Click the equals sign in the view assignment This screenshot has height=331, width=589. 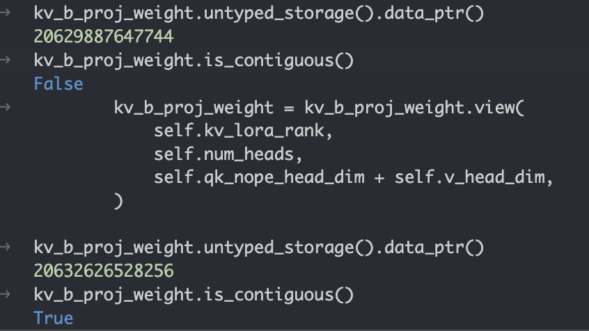tap(288, 109)
